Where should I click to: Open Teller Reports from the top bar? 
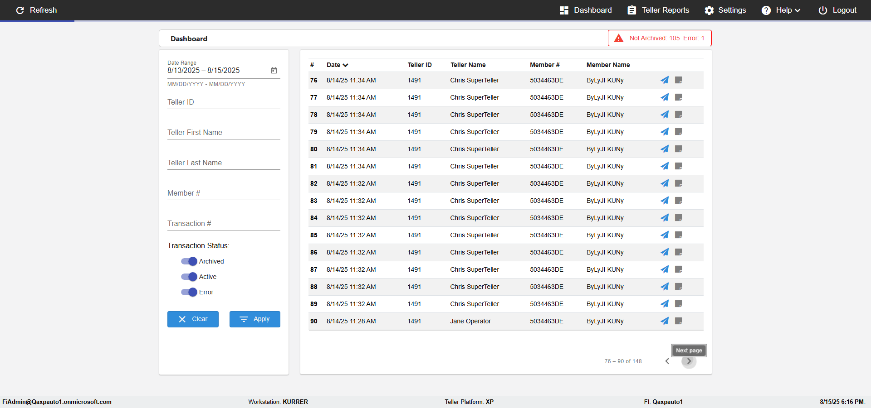coord(658,10)
